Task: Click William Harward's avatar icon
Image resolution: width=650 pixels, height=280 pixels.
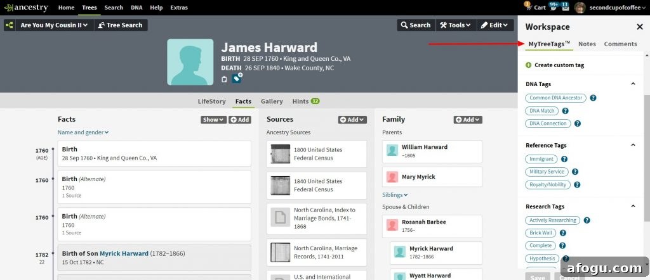Action: pos(392,150)
